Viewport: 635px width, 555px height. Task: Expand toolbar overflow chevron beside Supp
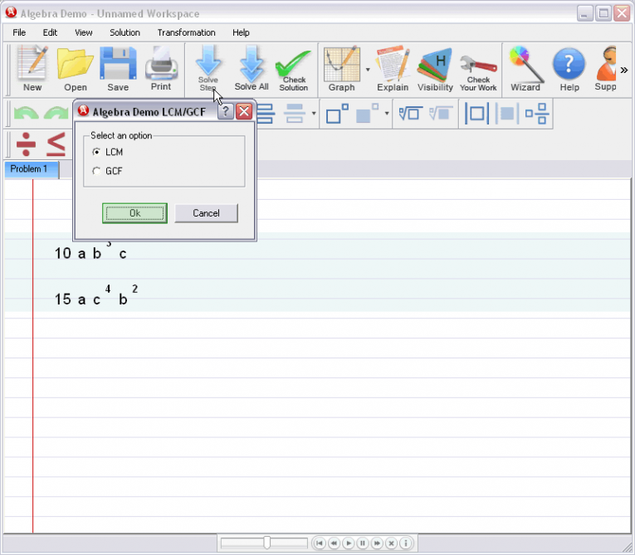tap(624, 70)
